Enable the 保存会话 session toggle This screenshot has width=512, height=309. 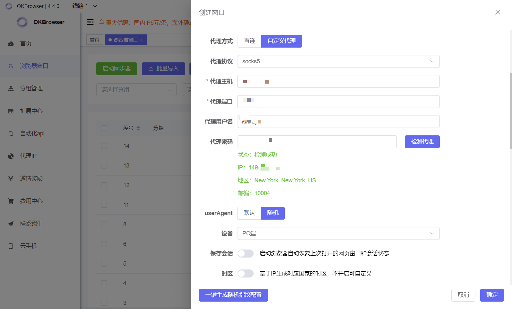click(x=246, y=254)
